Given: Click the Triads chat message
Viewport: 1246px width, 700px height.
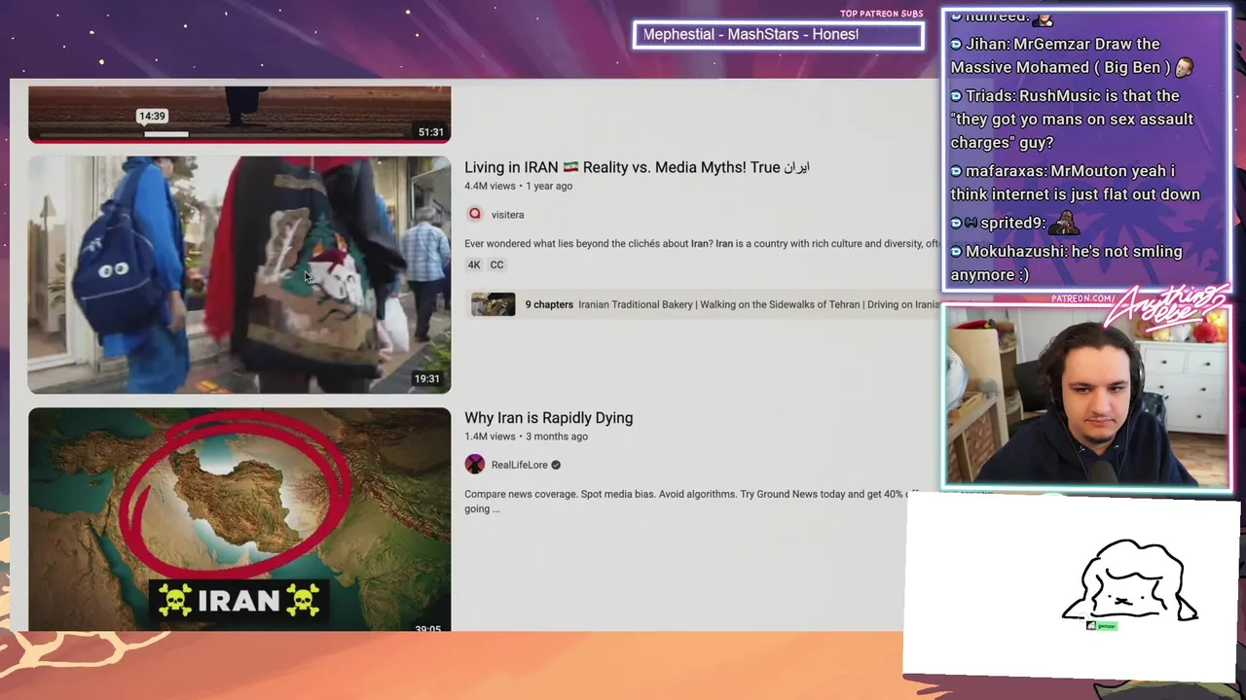Looking at the screenshot, I should click(x=1072, y=119).
